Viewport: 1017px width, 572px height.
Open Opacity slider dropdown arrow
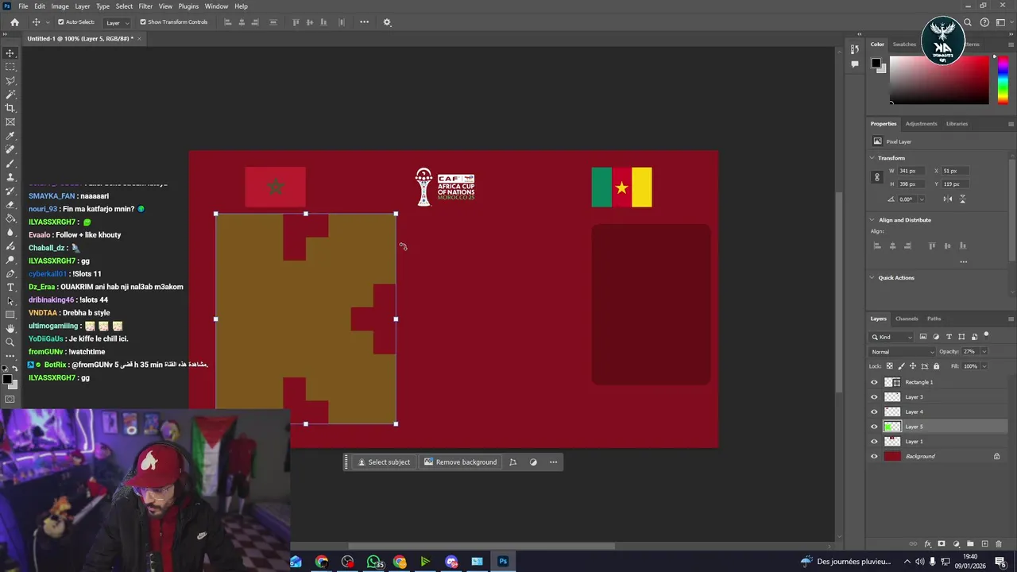pos(984,351)
